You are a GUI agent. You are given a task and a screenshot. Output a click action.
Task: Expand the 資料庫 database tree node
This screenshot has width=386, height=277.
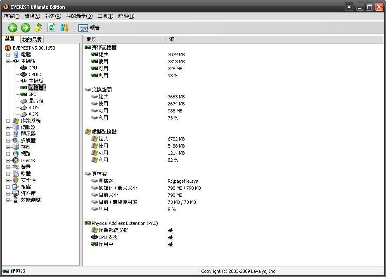[8, 193]
